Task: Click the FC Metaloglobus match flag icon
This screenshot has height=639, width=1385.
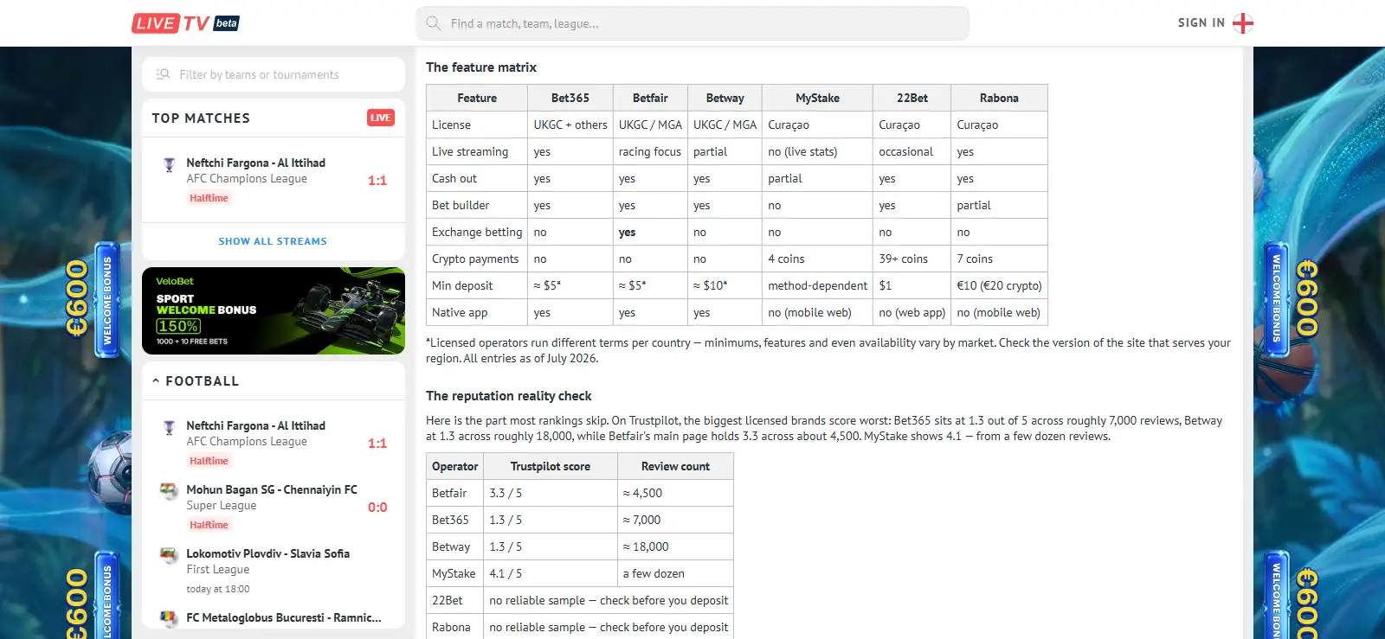Action: tap(169, 618)
